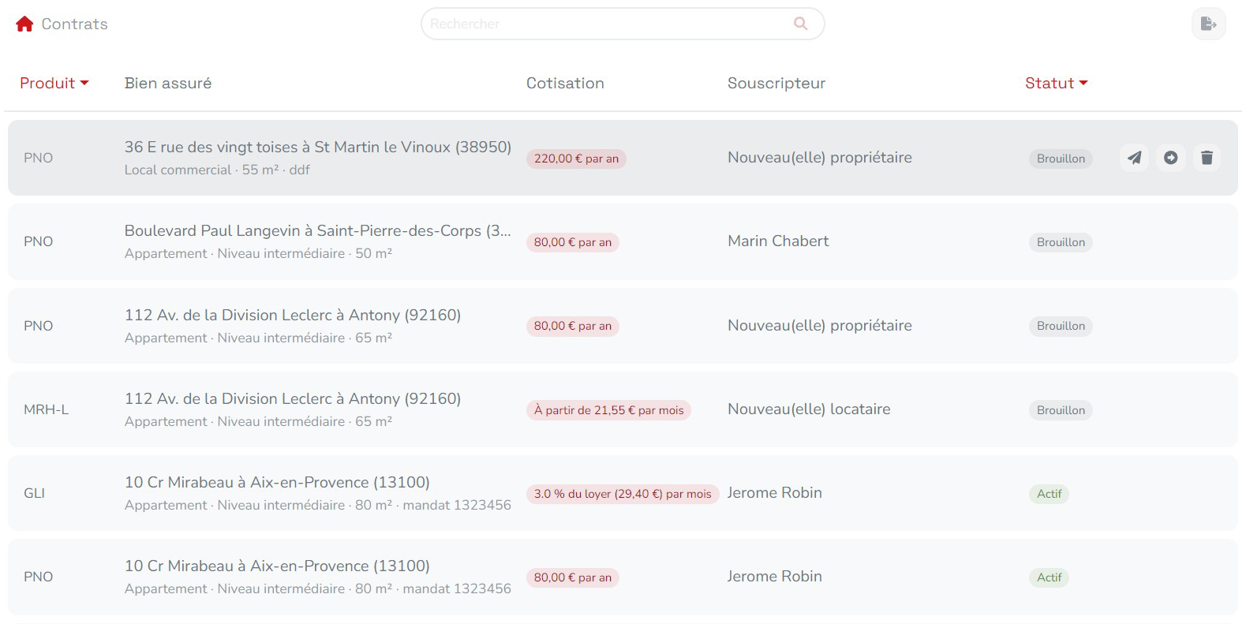Click the Souscripteur column header
Viewport: 1246px width, 624px height.
(x=776, y=83)
